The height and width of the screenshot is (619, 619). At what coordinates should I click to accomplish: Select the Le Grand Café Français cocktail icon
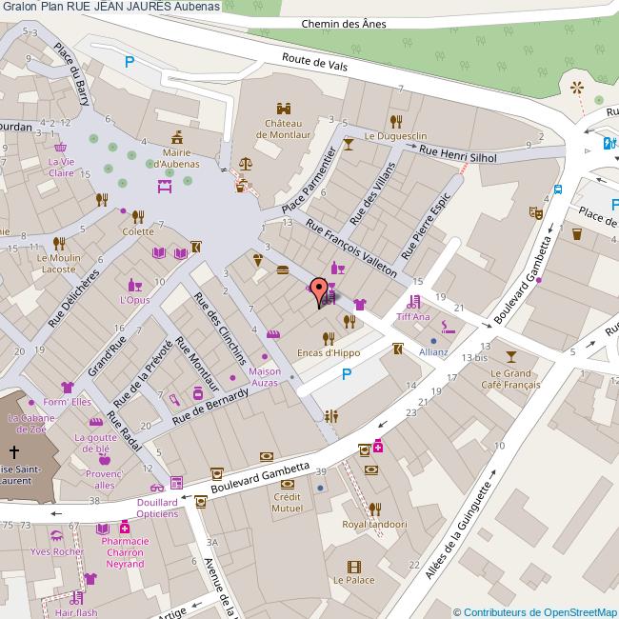click(511, 356)
